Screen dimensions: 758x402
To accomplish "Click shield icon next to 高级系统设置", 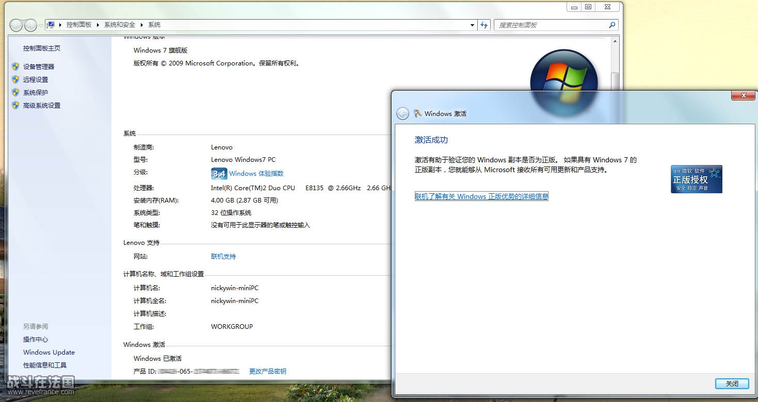I will click(x=15, y=105).
